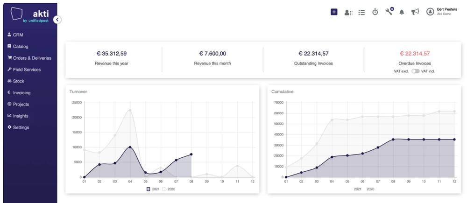Click the Outstanding Invoices label

click(x=314, y=63)
